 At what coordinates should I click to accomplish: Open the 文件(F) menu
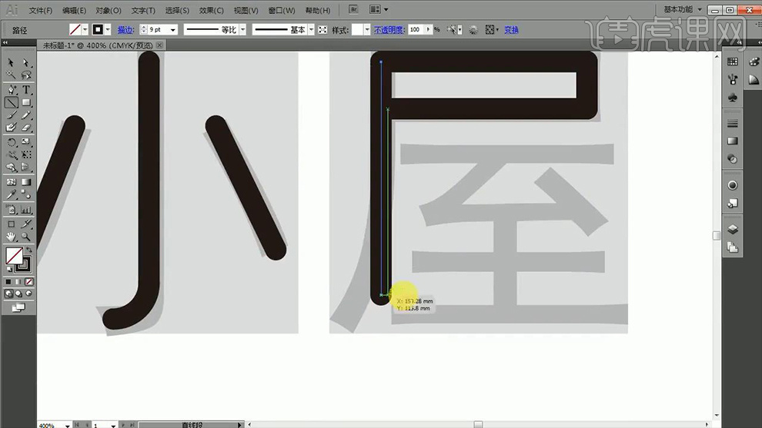click(x=40, y=11)
